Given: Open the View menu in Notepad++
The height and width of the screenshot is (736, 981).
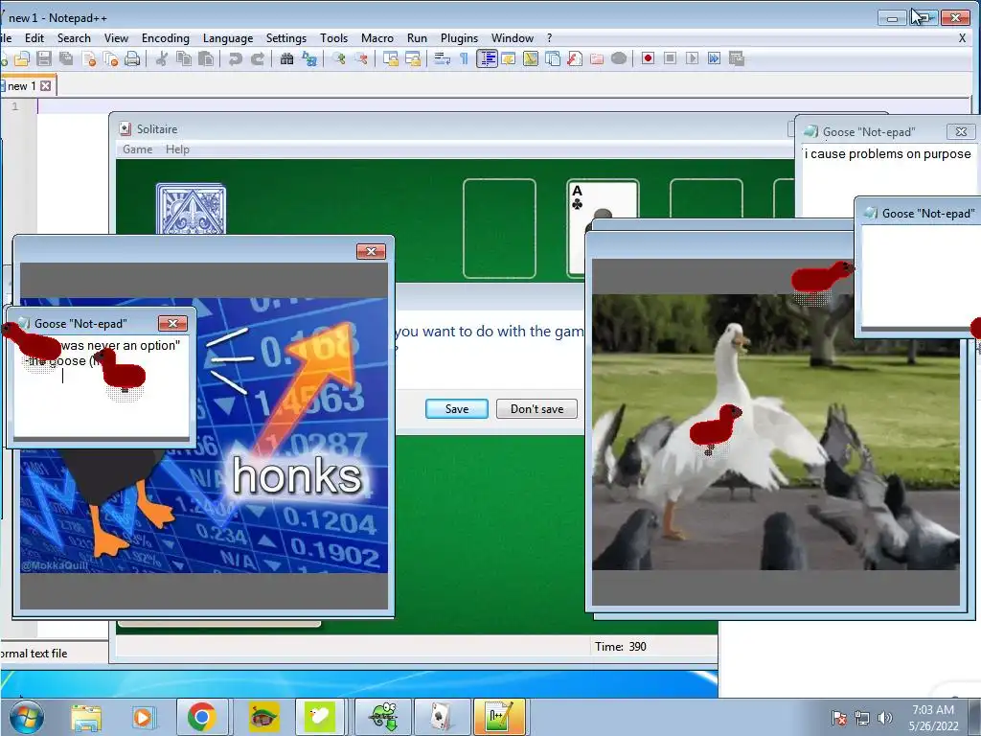Looking at the screenshot, I should 116,38.
